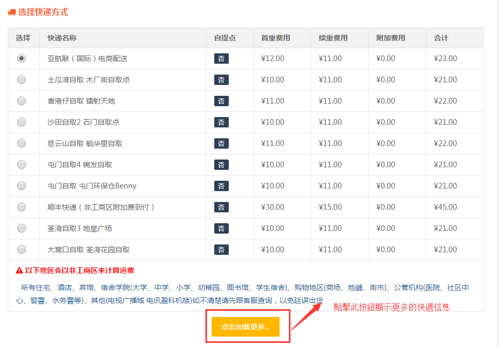The height and width of the screenshot is (347, 499).
Task: Click the 否 badge for 香港仔自取 row
Action: tap(221, 101)
